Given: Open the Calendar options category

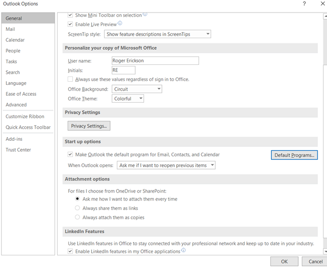Looking at the screenshot, I should [x=15, y=40].
